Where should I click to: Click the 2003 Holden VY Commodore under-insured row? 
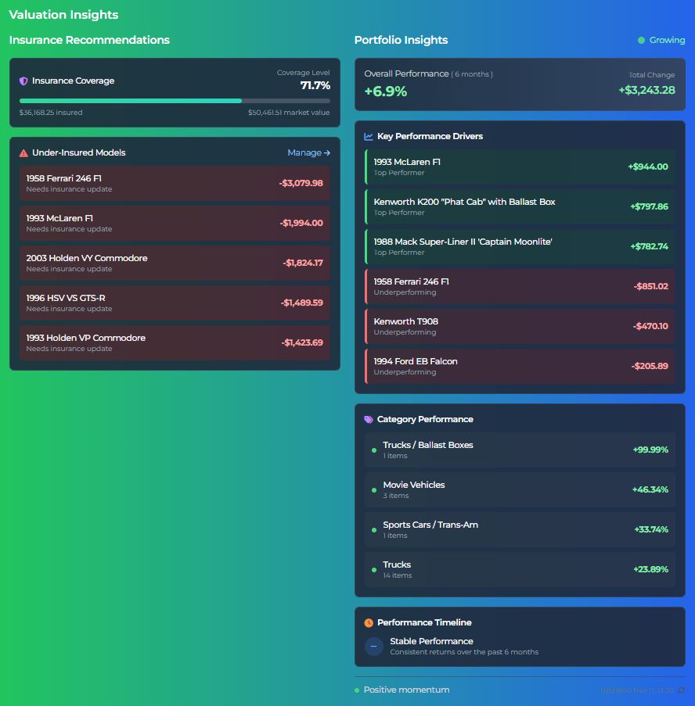[175, 263]
